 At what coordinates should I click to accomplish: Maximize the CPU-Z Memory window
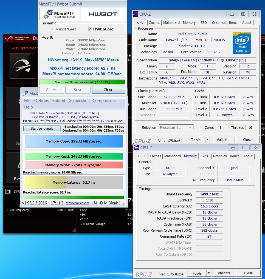click(x=244, y=147)
